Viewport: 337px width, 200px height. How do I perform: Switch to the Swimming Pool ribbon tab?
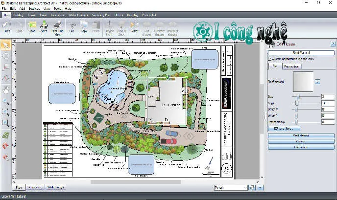101,15
